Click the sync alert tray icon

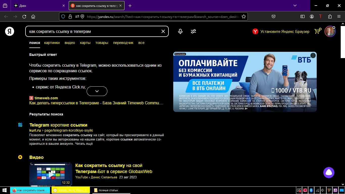click(x=299, y=190)
